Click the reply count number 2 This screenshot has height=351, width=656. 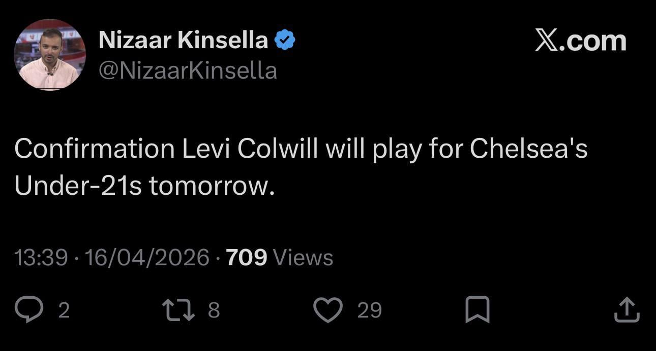(x=64, y=310)
